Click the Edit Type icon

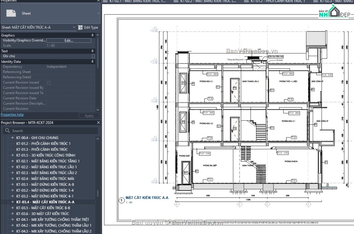80,27
